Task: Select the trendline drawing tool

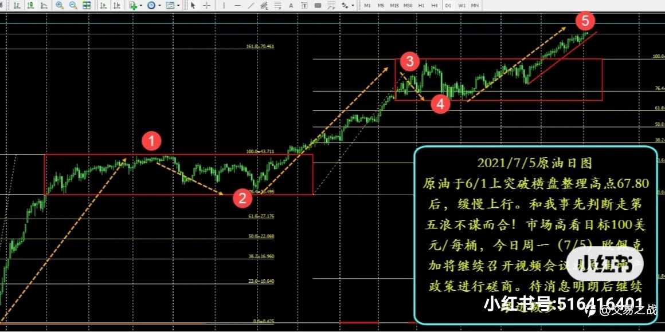Action: point(251,6)
